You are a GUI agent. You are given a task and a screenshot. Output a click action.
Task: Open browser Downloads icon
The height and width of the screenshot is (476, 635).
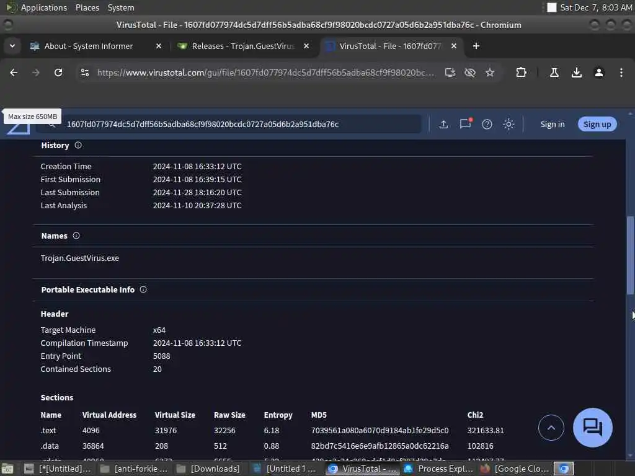click(577, 73)
